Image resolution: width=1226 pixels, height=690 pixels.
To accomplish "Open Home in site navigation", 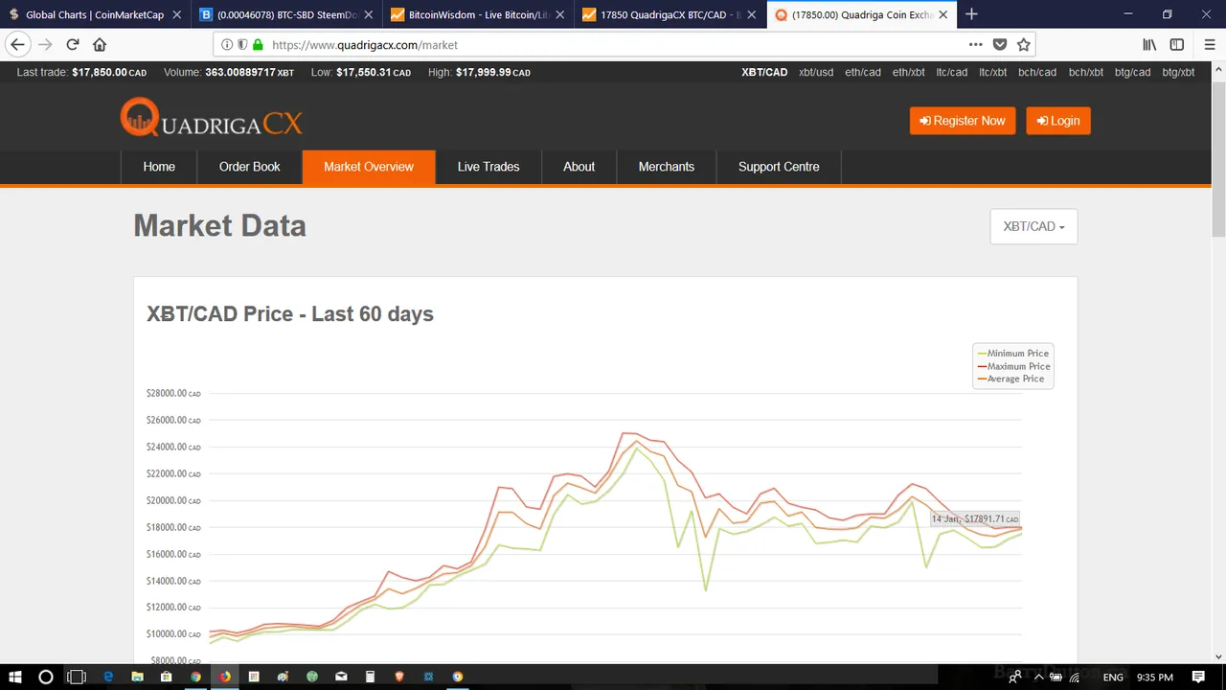I will point(159,167).
